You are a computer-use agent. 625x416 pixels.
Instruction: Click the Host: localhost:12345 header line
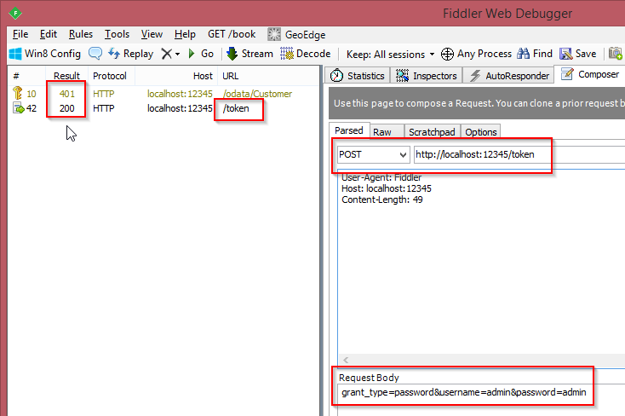click(x=387, y=188)
